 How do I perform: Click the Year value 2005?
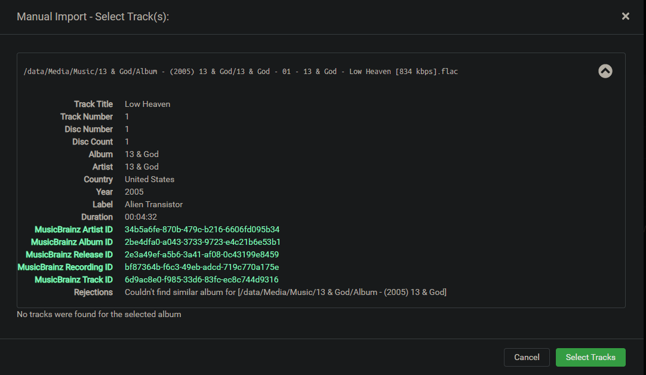[133, 192]
